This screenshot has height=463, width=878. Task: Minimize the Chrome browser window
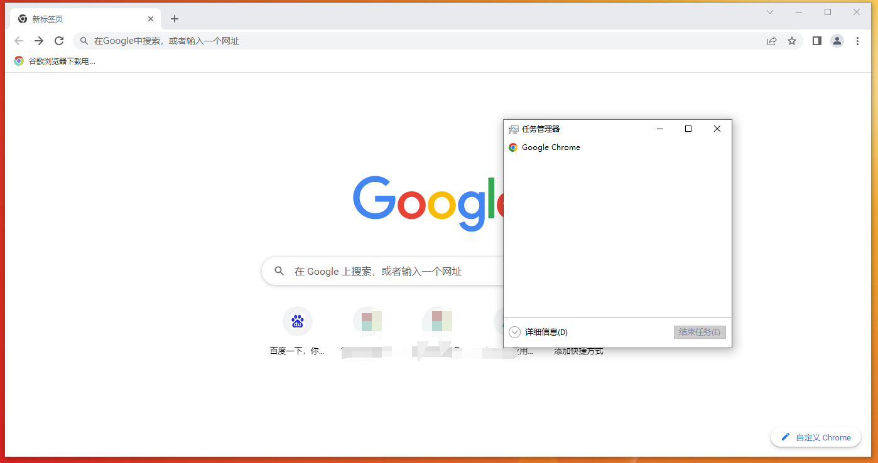click(799, 12)
